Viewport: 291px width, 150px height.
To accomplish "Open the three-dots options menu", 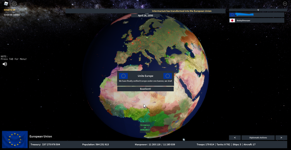I will pos(285,3).
